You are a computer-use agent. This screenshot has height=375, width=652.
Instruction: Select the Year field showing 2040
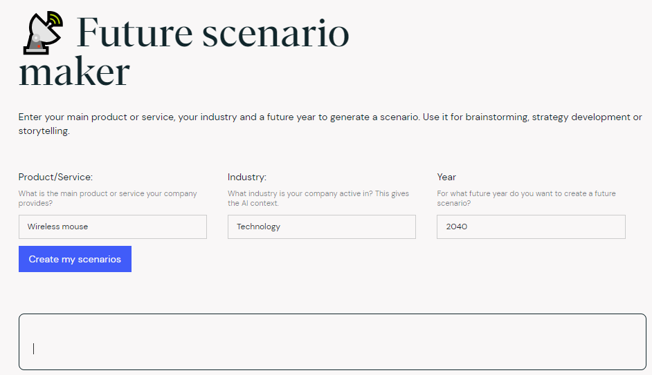(531, 227)
